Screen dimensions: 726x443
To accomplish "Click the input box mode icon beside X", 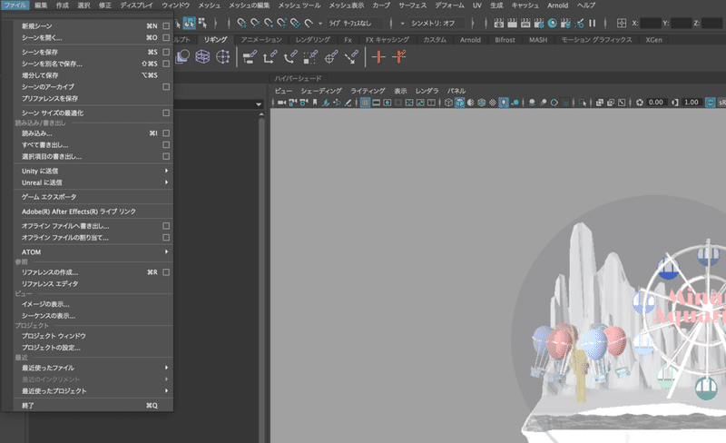I will point(622,23).
